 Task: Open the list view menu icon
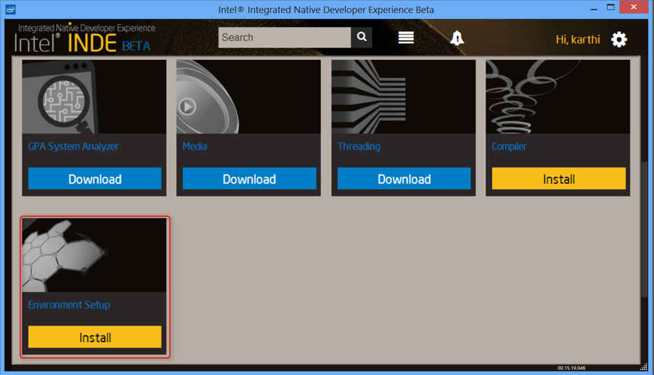pos(406,37)
